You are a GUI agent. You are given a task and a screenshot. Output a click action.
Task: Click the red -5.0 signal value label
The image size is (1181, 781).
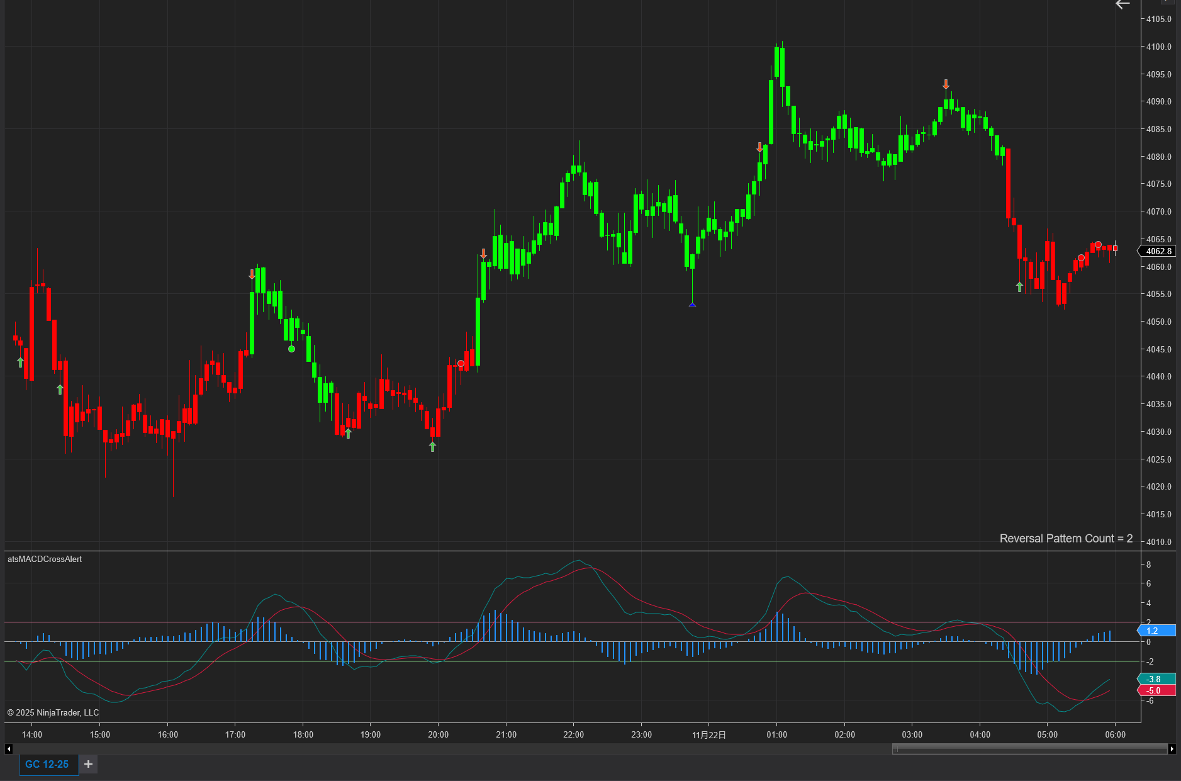click(1156, 690)
